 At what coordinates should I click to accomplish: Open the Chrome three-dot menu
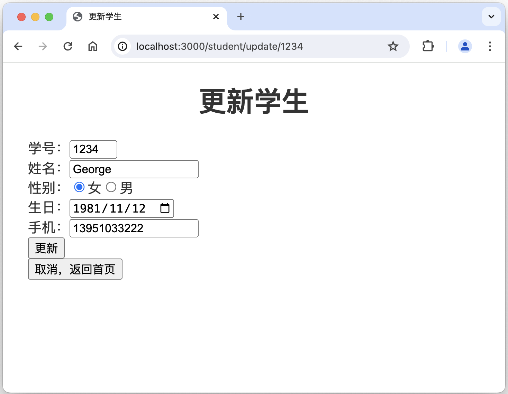(490, 46)
